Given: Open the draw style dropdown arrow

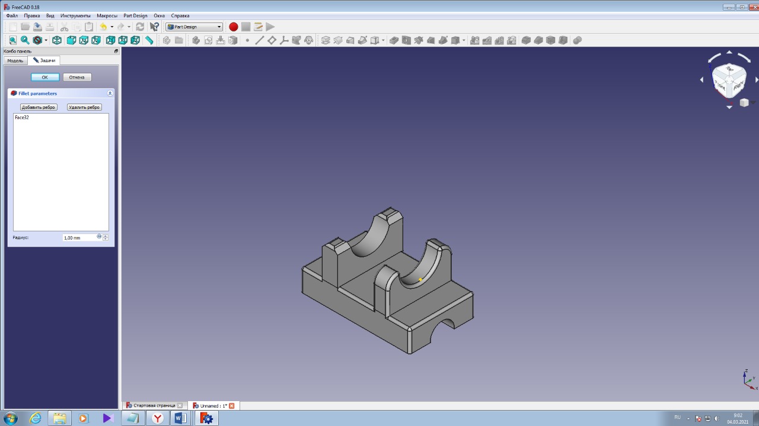Looking at the screenshot, I should tap(46, 40).
